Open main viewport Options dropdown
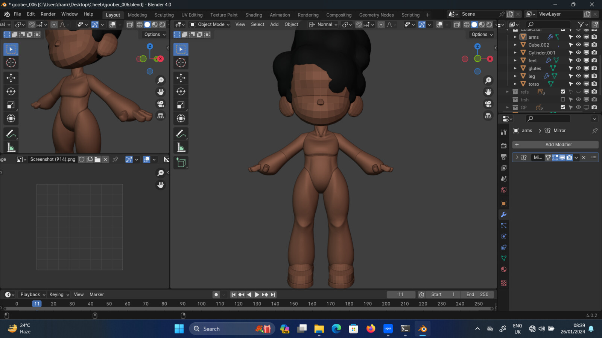 (482, 35)
